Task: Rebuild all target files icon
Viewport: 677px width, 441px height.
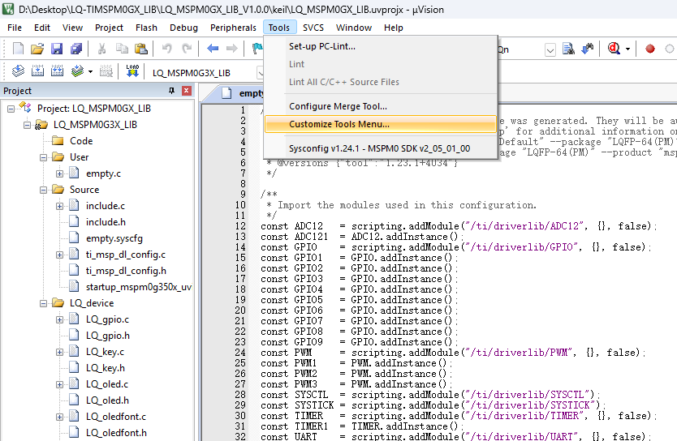Action: pos(57,71)
